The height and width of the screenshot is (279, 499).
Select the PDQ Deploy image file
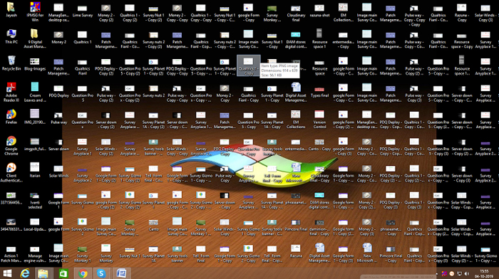(x=59, y=91)
